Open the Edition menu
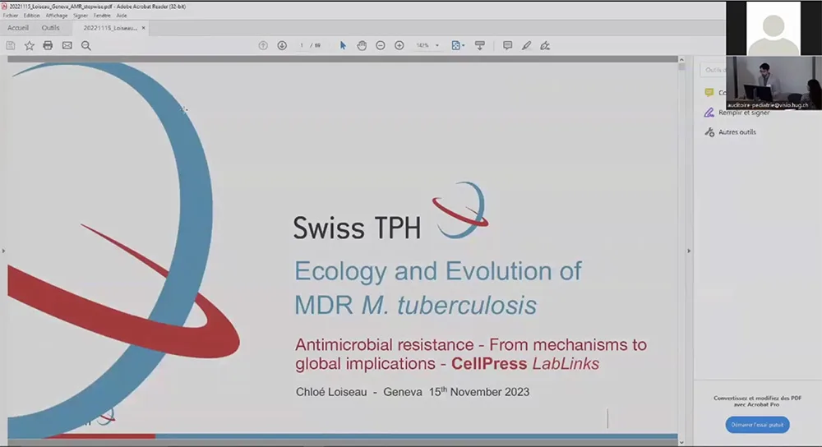The height and width of the screenshot is (447, 822). [31, 16]
